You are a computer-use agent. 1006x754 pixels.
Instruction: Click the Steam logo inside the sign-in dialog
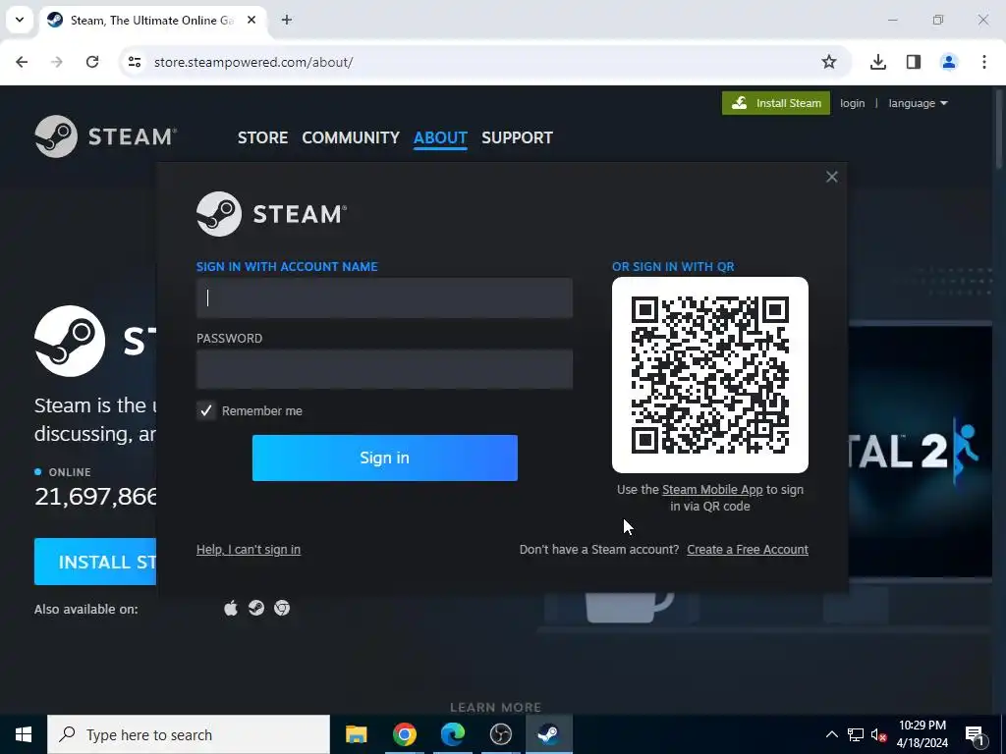coord(271,213)
